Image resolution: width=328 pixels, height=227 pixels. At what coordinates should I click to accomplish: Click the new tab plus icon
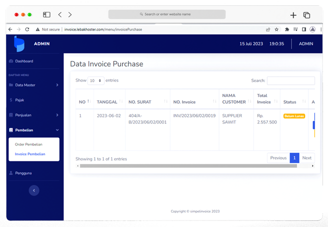pyautogui.click(x=293, y=15)
